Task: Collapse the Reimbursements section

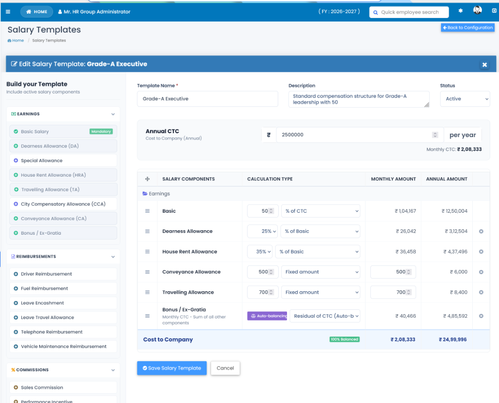Action: coord(113,257)
